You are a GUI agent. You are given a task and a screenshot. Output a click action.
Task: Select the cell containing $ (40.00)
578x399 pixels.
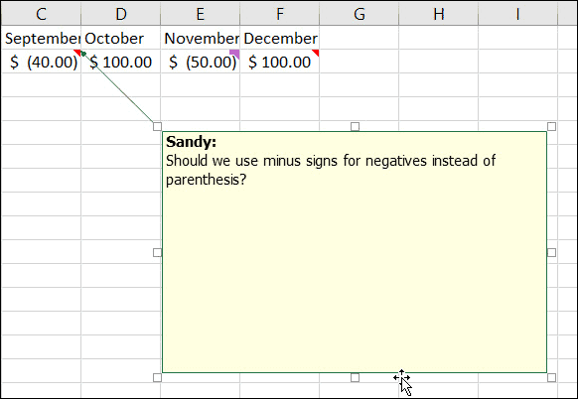(x=41, y=62)
